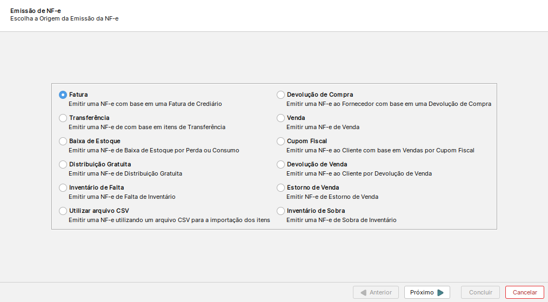
Task: Pick the Distribuição Gratuita option
Action: point(63,164)
